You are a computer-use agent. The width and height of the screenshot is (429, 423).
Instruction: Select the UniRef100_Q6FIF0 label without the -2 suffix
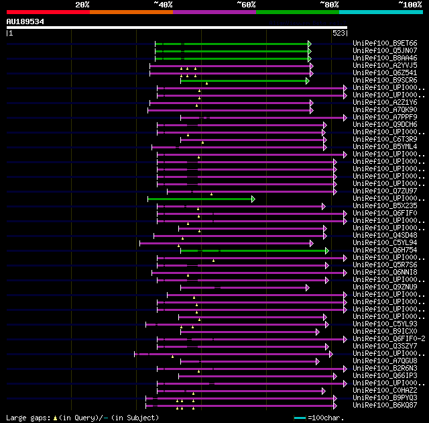point(385,213)
